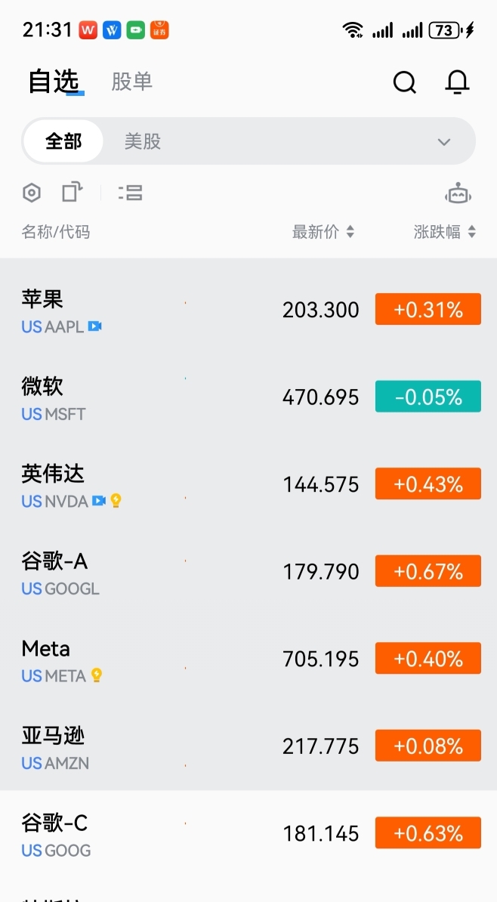Tap the video icon beside AAPL
Image resolution: width=497 pixels, height=902 pixels.
(95, 326)
